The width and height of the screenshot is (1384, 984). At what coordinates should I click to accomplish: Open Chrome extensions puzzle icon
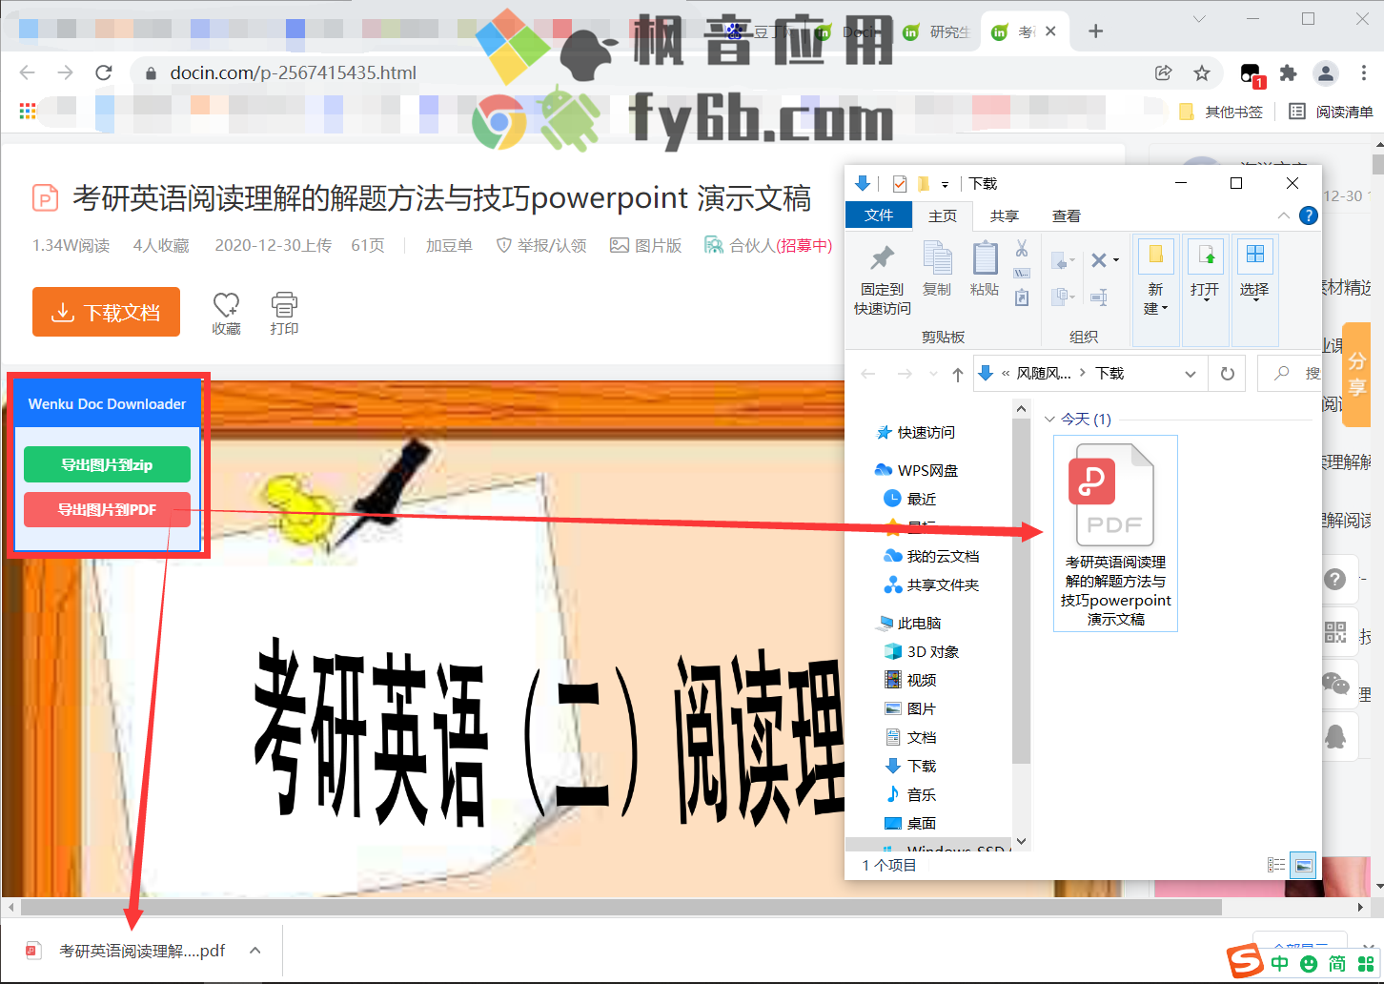(x=1288, y=72)
